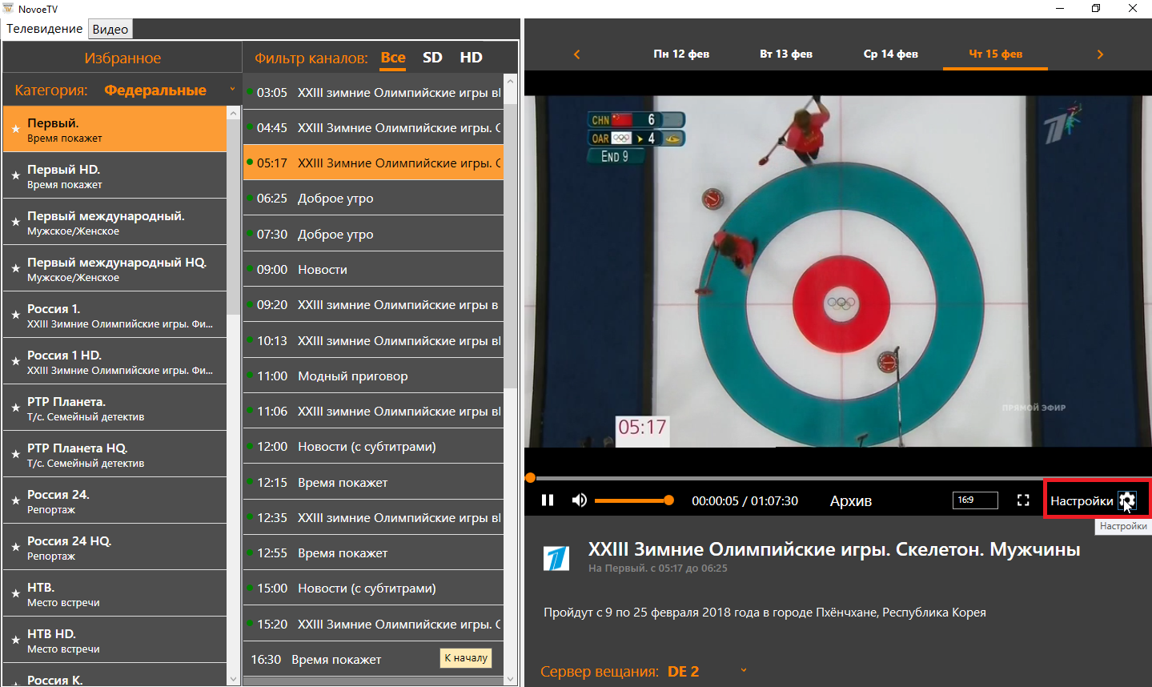This screenshot has width=1152, height=687.
Task: Click the down arrow of channel list scrollbar
Action: point(233,679)
